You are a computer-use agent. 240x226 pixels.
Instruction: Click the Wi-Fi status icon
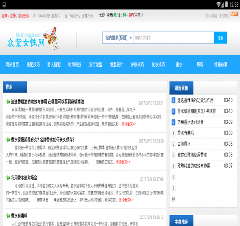(218, 4)
